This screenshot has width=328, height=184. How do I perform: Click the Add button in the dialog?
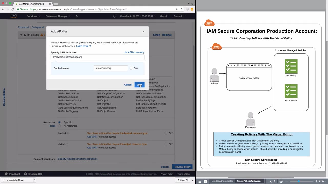[x=139, y=85]
